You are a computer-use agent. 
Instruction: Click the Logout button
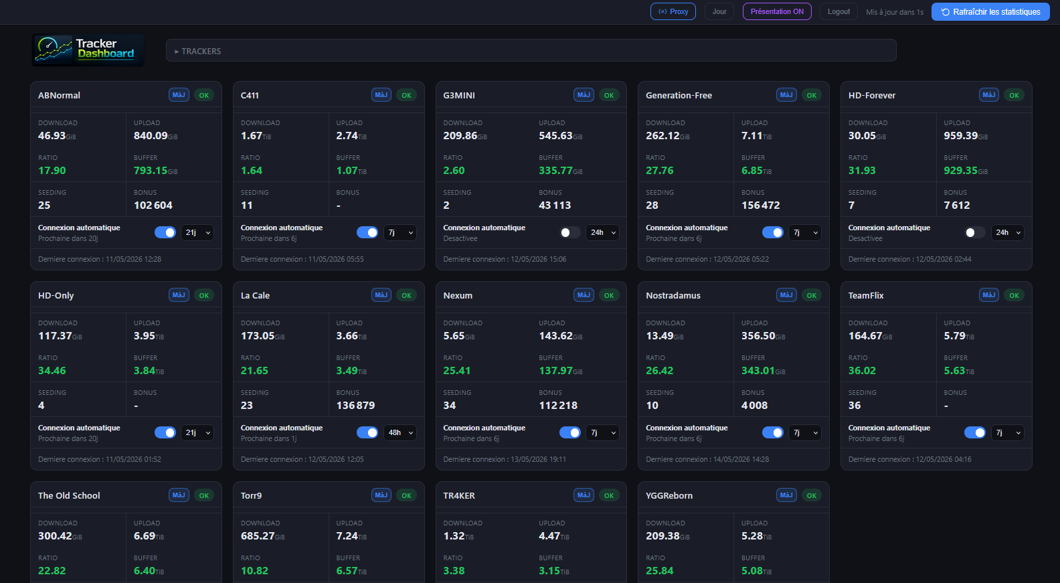[x=838, y=11]
